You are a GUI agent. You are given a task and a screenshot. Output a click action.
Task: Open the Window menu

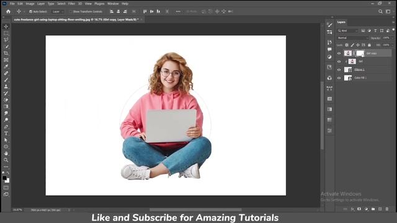[113, 4]
